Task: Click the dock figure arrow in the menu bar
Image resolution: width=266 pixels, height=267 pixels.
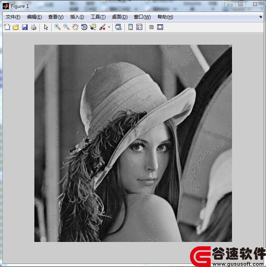Action: click(x=260, y=17)
